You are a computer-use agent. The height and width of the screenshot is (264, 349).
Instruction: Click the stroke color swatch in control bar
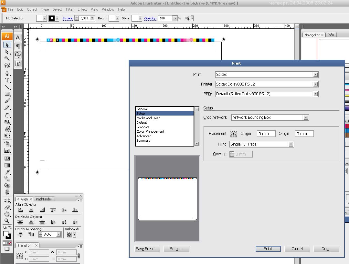52,18
